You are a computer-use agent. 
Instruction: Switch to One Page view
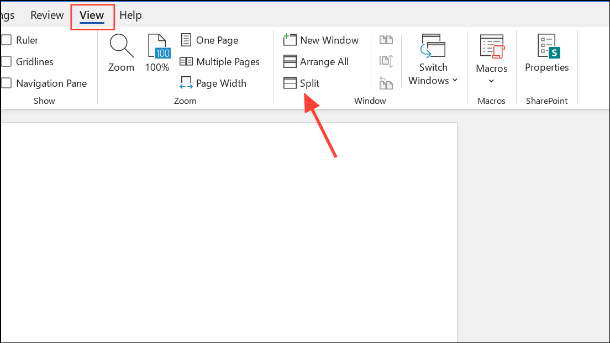(x=210, y=40)
